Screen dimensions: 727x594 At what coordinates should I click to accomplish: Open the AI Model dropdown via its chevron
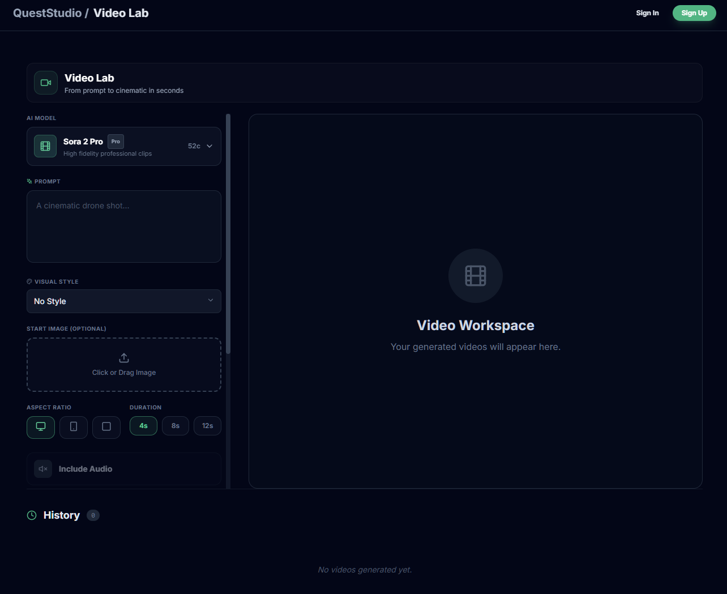point(209,146)
